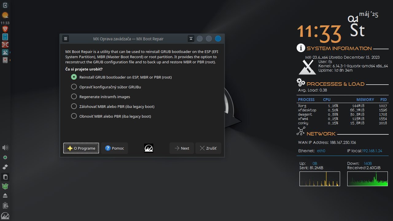393x221 pixels.
Task: Open MX Tools icon in panel
Action: (x=5, y=52)
